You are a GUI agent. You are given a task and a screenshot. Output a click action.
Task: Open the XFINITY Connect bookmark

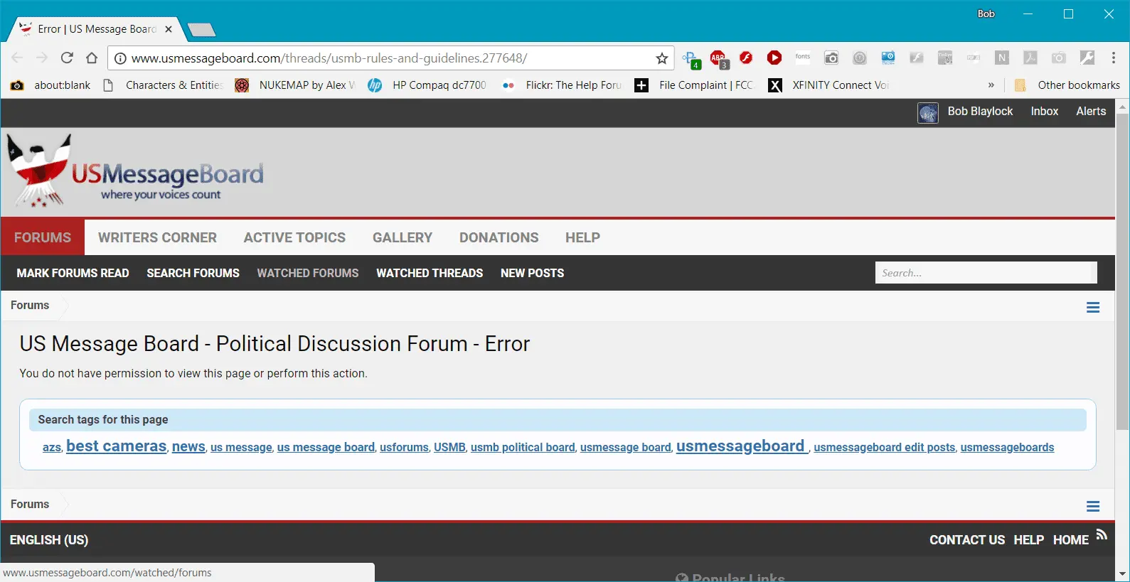click(828, 85)
